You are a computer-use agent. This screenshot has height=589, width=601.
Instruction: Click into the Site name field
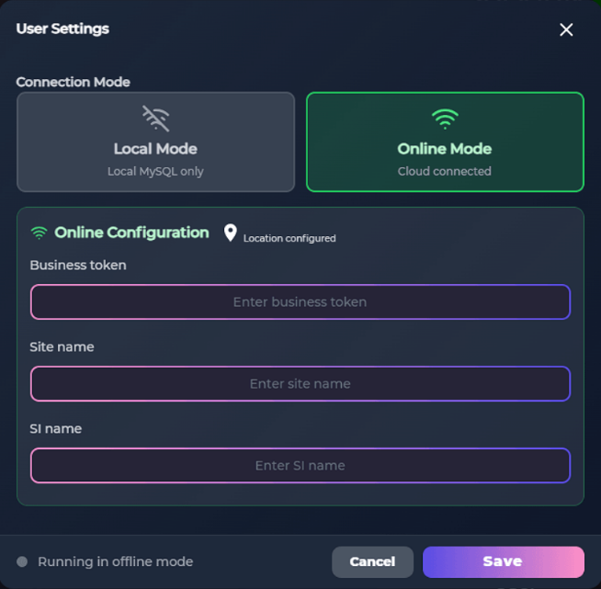click(x=300, y=383)
